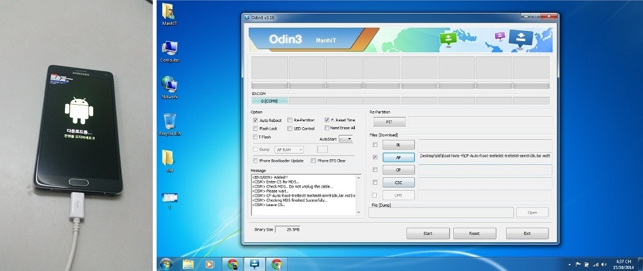Open the AutoStart dropdown
Viewport: 643px width, 271px height.
tap(345, 139)
